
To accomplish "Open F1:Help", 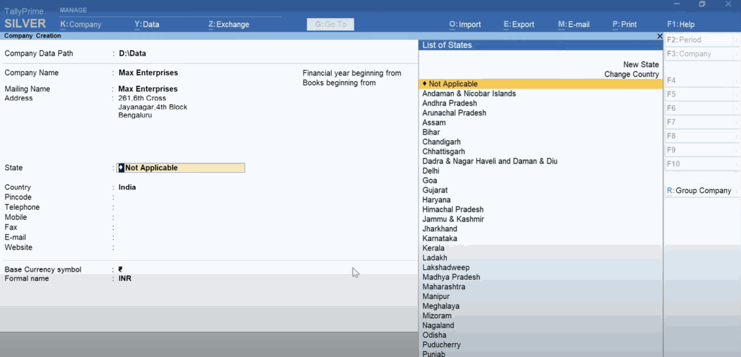I will (681, 24).
